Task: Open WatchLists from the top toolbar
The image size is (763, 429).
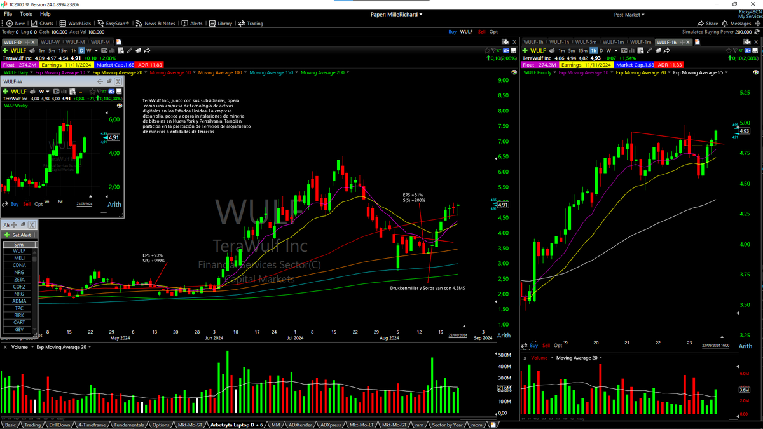Action: (x=75, y=23)
